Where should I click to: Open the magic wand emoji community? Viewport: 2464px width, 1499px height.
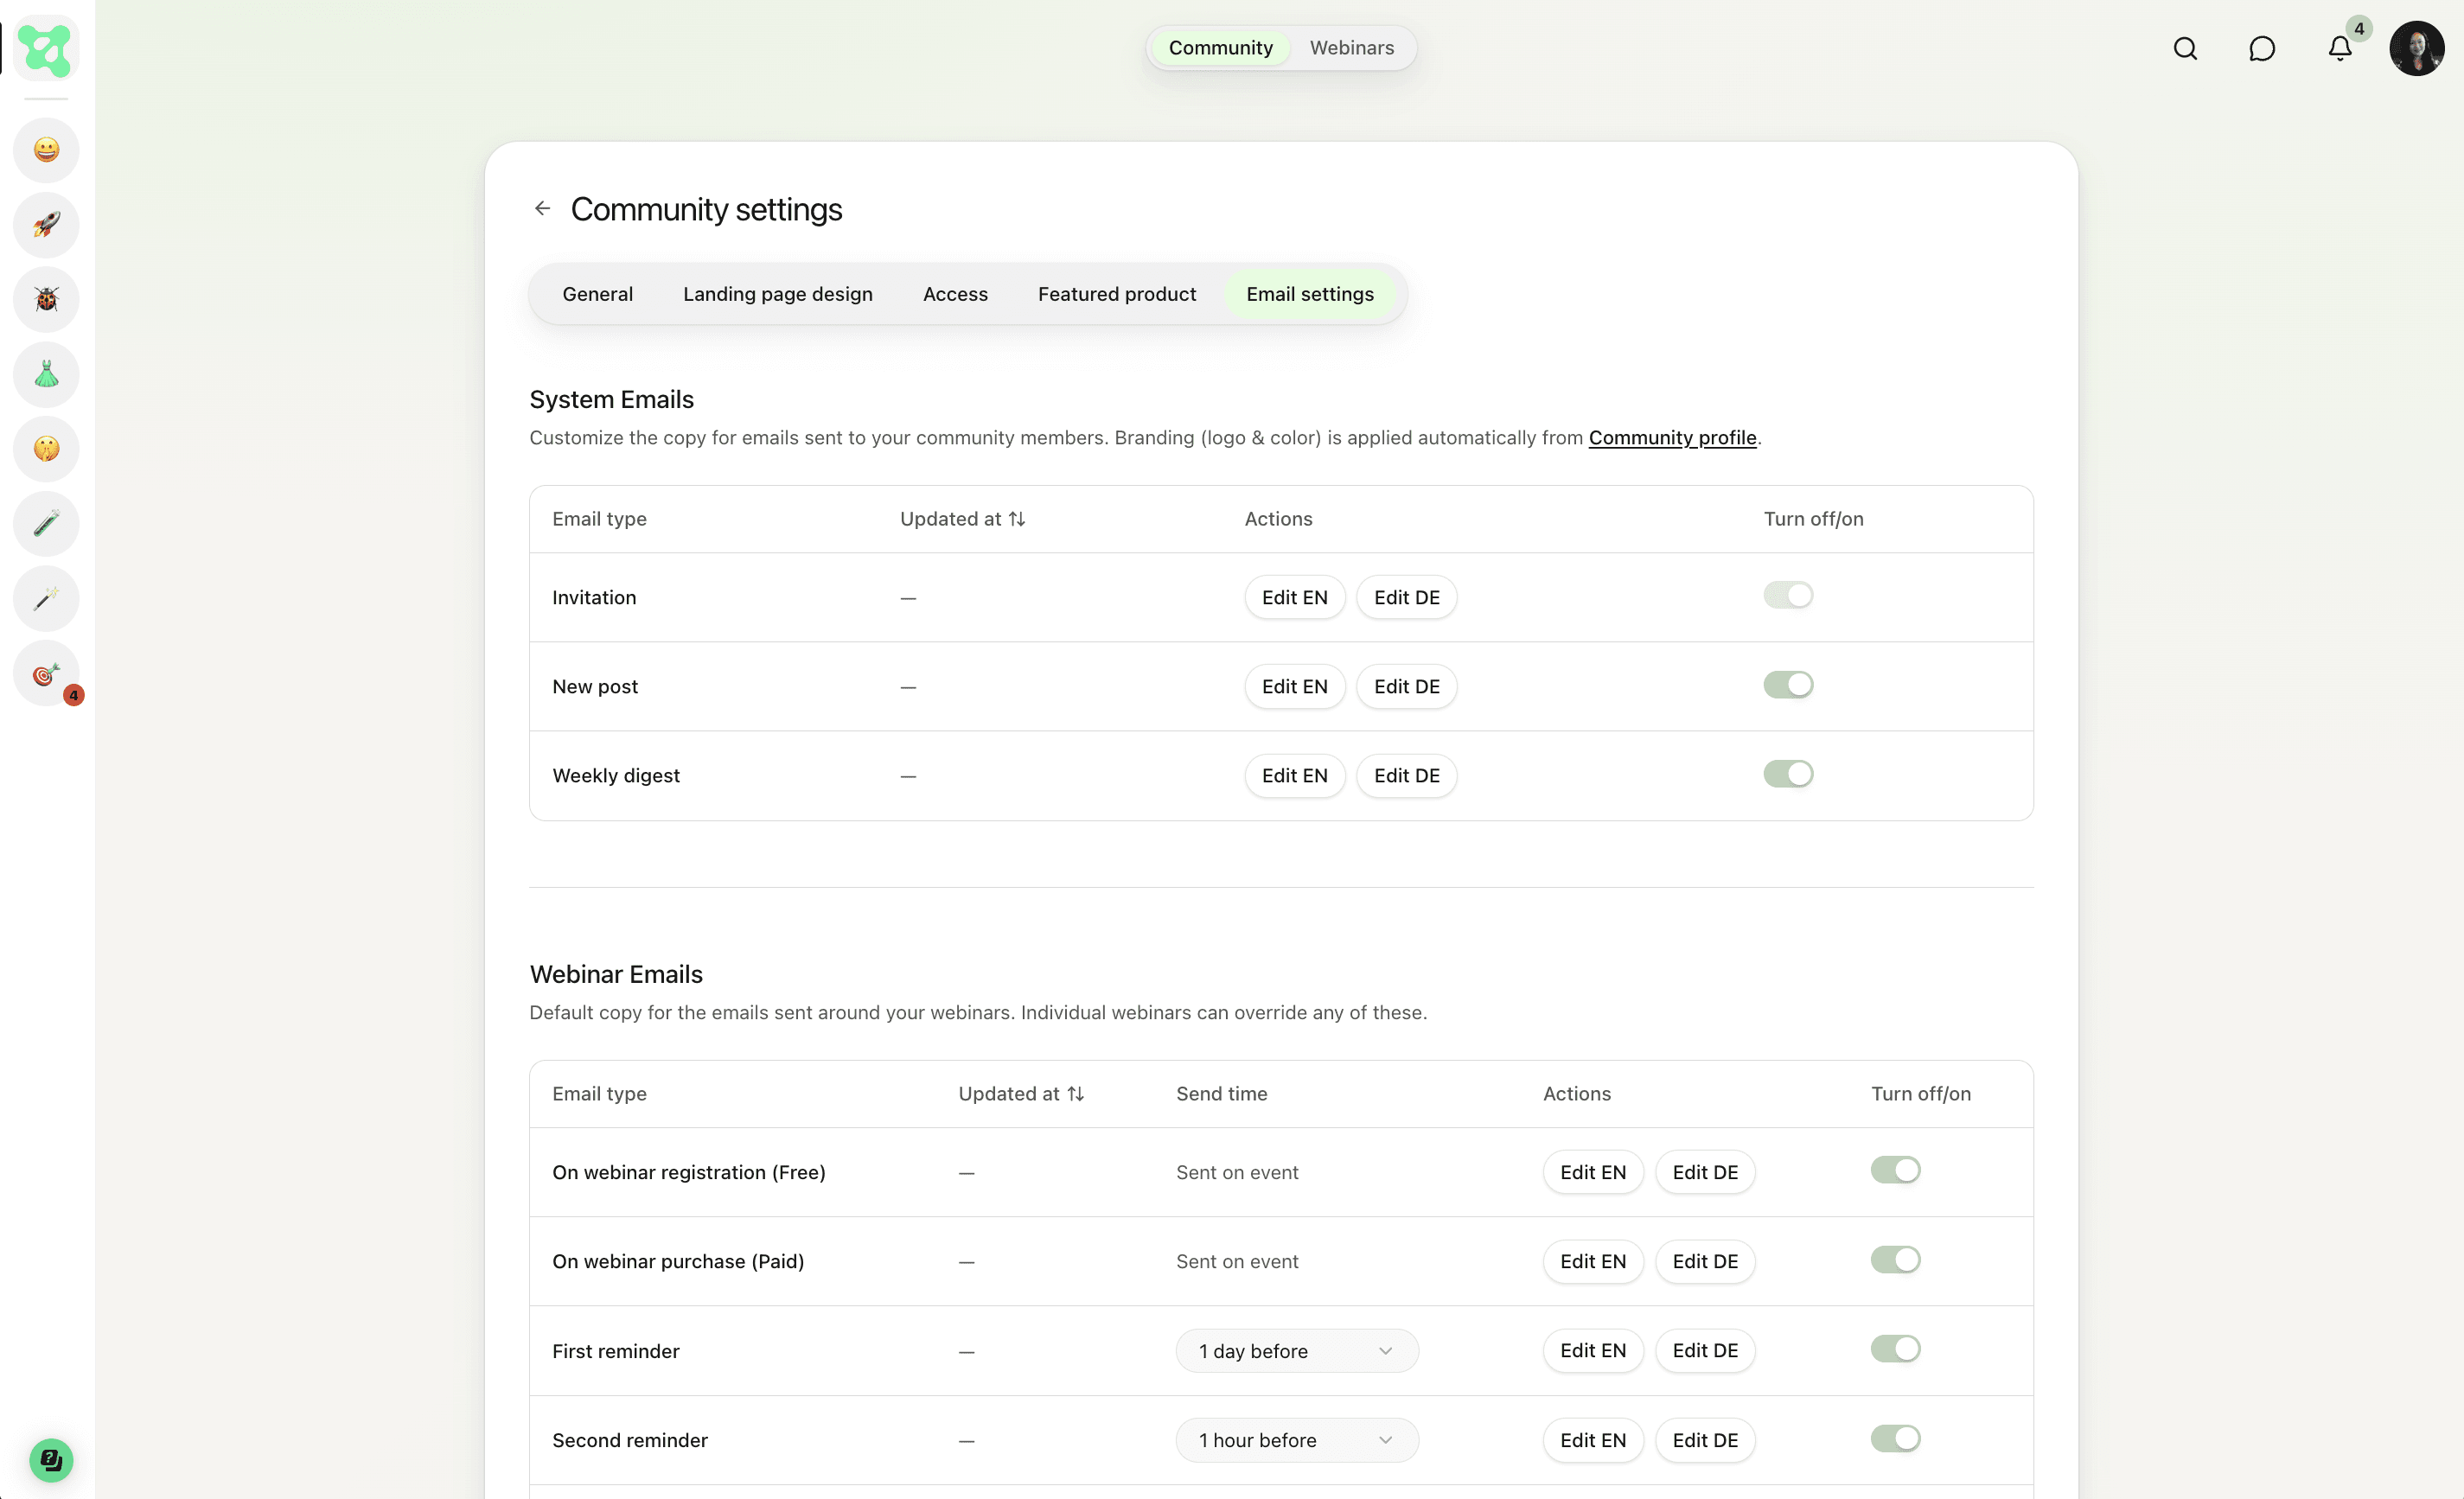click(46, 598)
